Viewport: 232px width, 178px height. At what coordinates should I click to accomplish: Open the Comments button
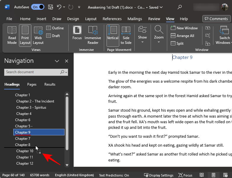click(x=216, y=19)
